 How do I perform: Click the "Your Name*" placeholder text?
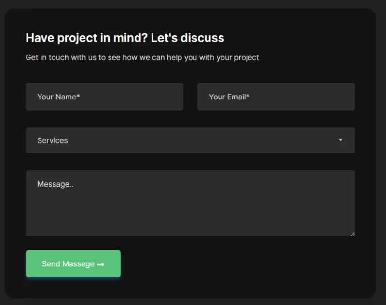pos(58,97)
